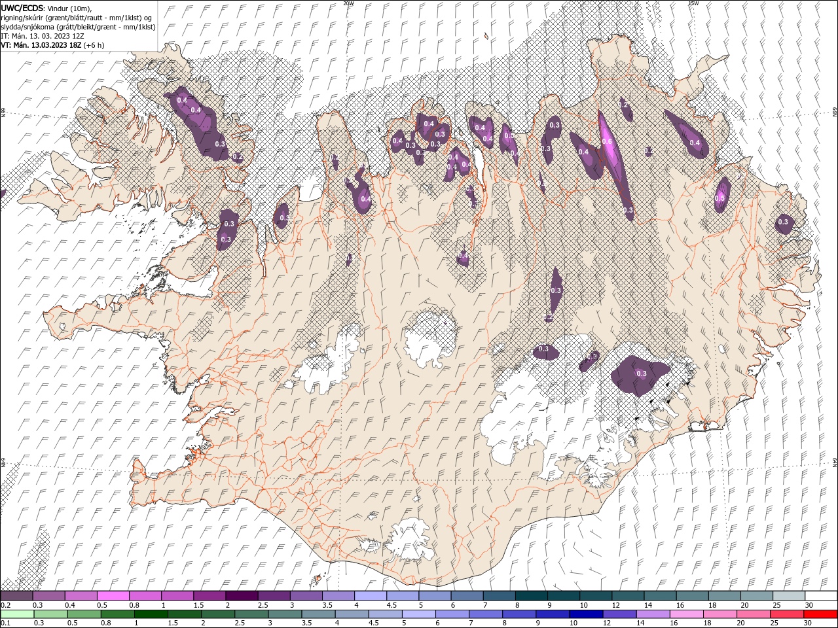Click the light gray snow swatch between 25 and 30
The width and height of the screenshot is (838, 628).
pyautogui.click(x=790, y=596)
